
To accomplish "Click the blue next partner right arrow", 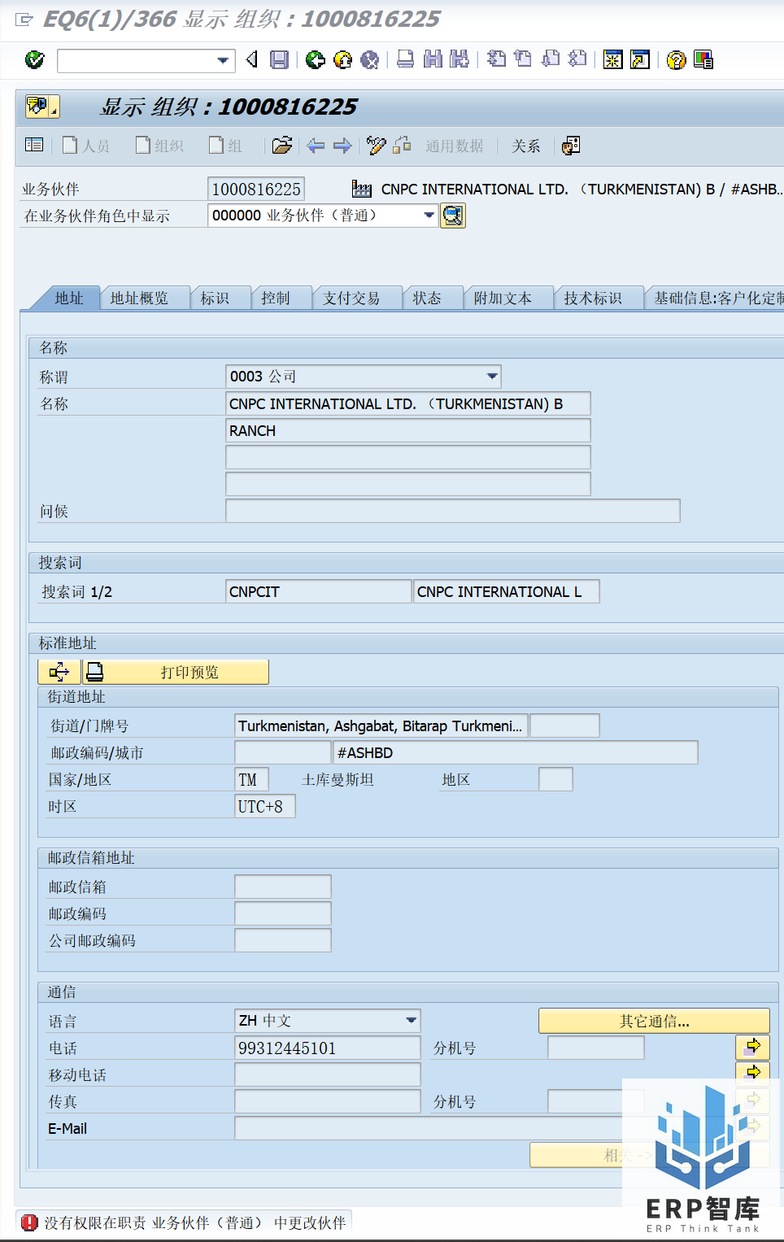I will click(342, 146).
